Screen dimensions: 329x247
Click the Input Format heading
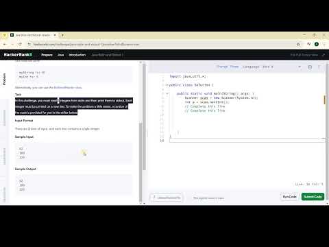pyautogui.click(x=24, y=121)
